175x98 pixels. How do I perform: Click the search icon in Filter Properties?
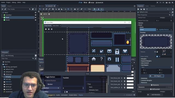170,15
